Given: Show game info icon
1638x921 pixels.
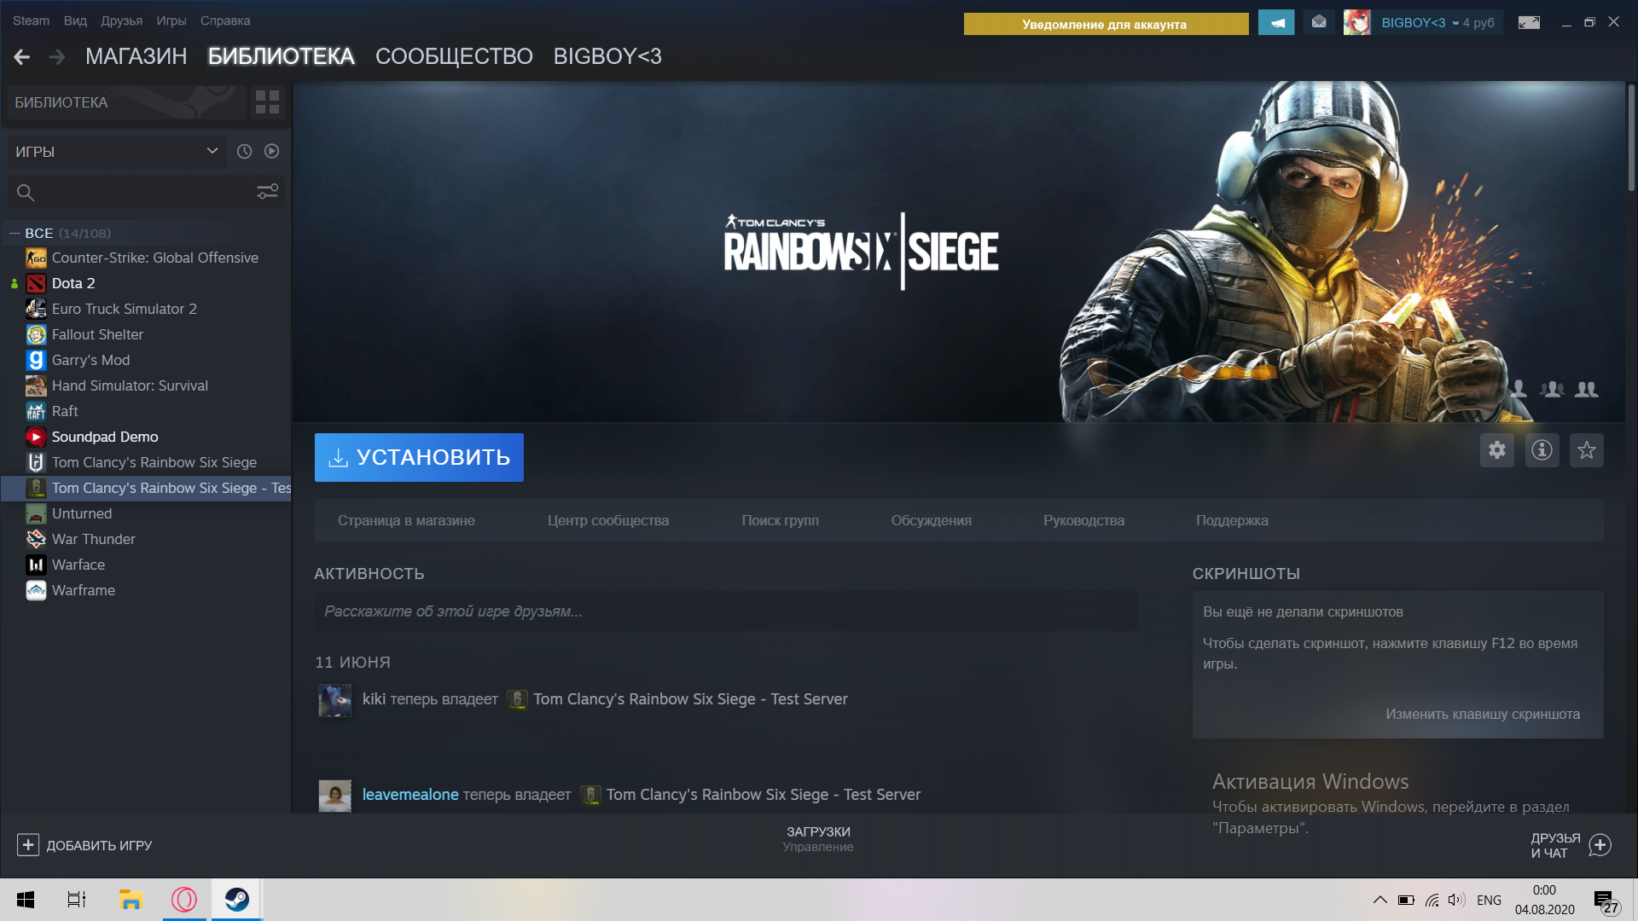Looking at the screenshot, I should [1542, 450].
